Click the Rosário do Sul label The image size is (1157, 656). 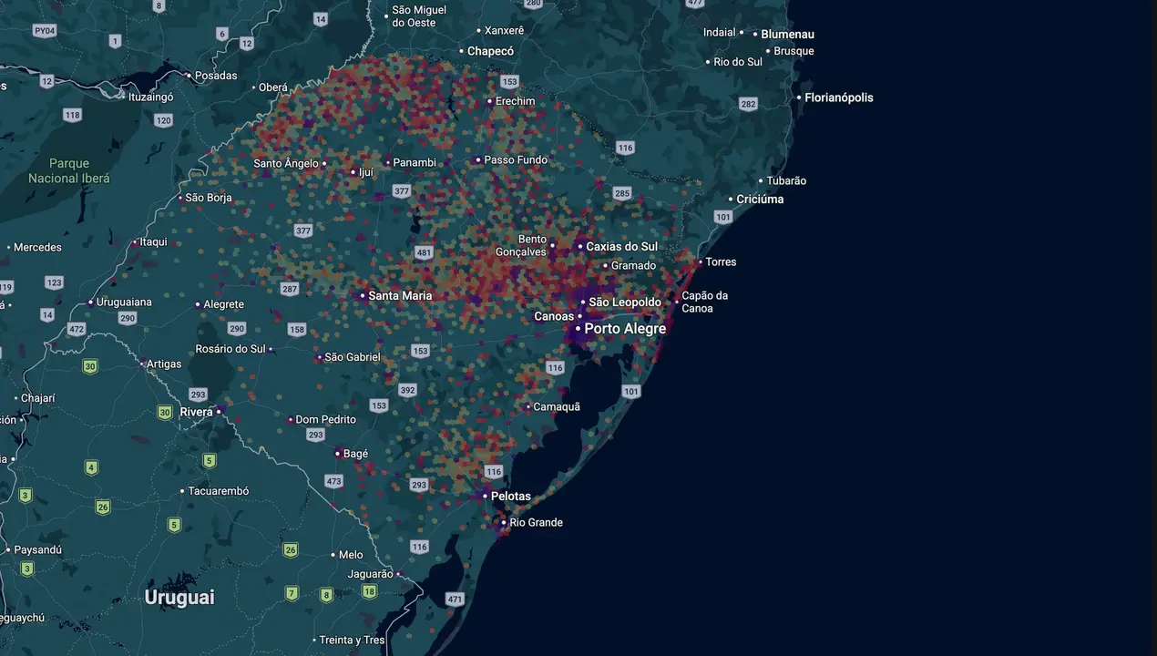(x=230, y=349)
